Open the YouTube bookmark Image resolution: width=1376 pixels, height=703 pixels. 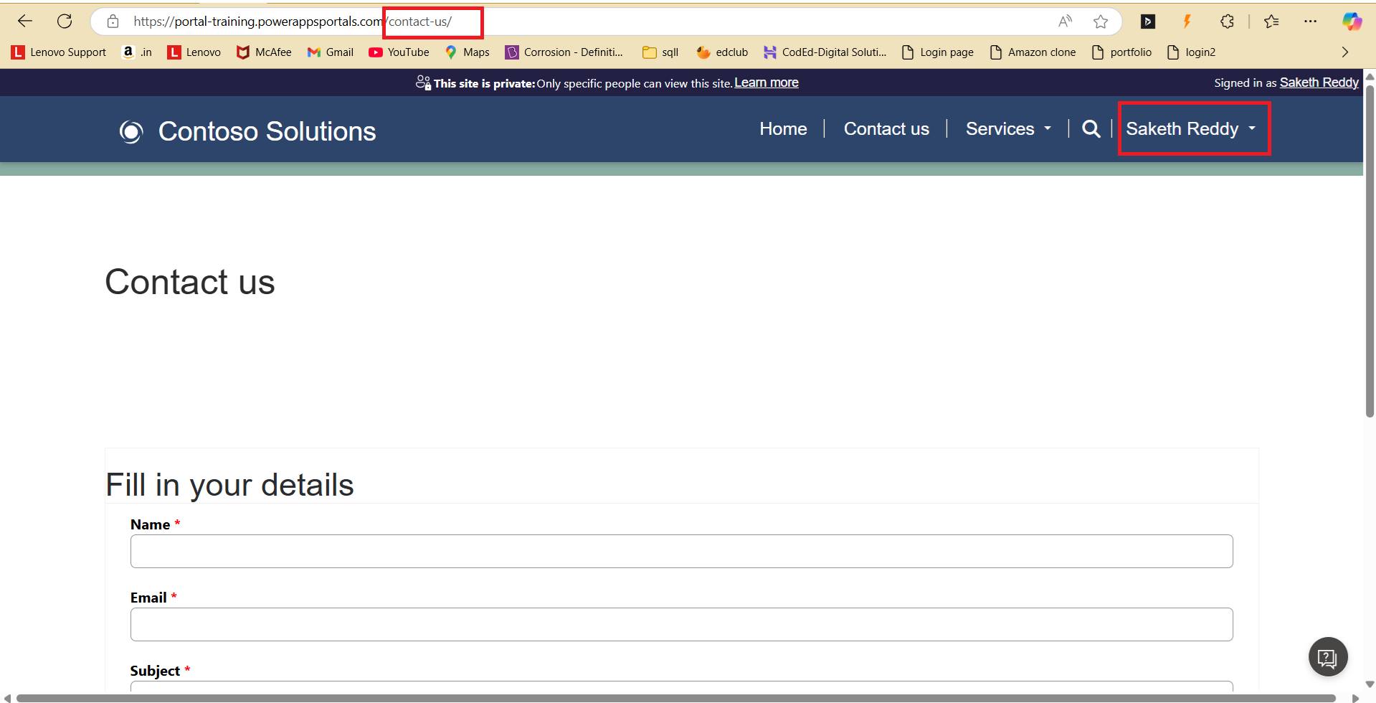[399, 52]
